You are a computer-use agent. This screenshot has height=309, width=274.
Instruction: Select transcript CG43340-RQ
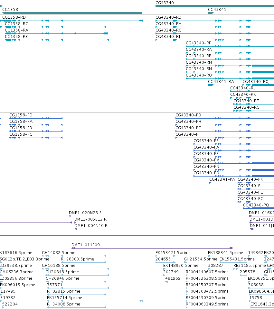click(258, 85)
